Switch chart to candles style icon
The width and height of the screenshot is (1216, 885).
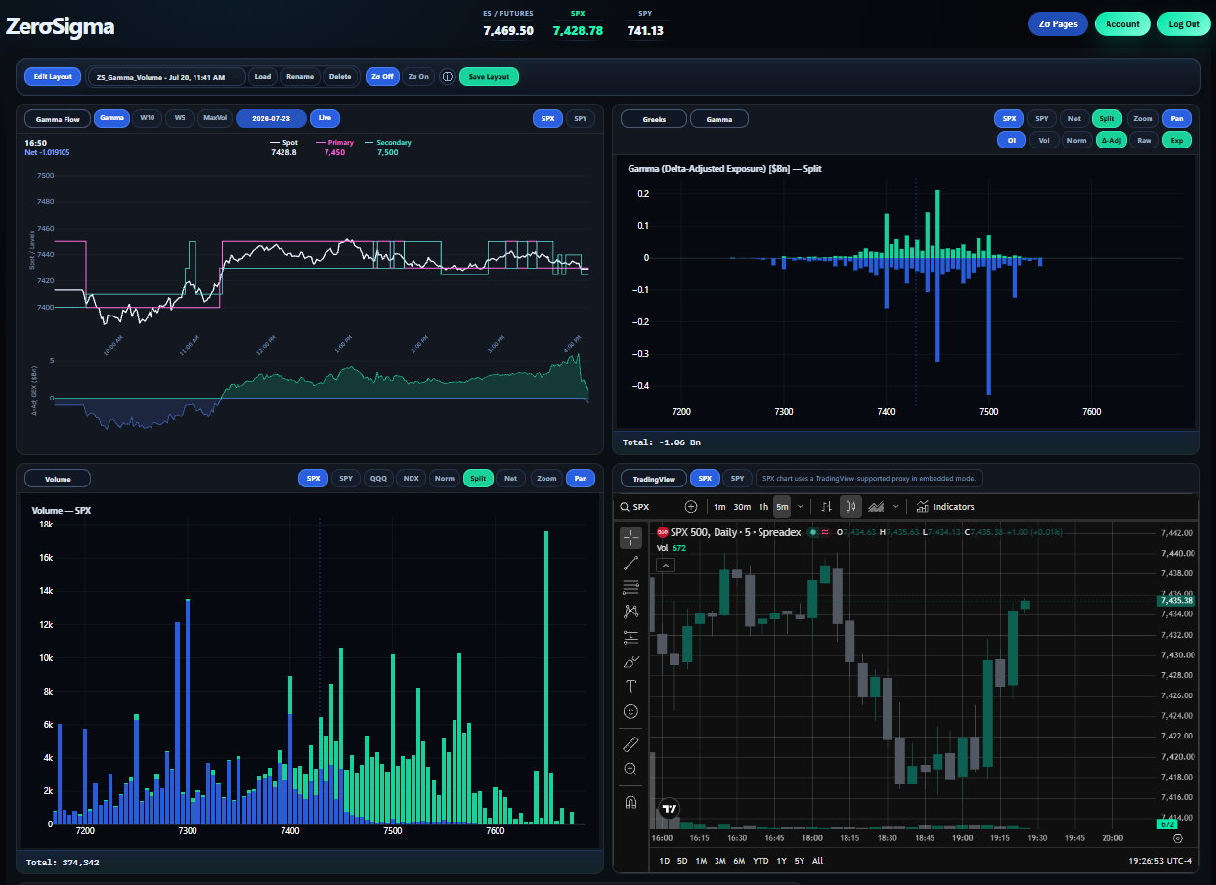coord(850,506)
